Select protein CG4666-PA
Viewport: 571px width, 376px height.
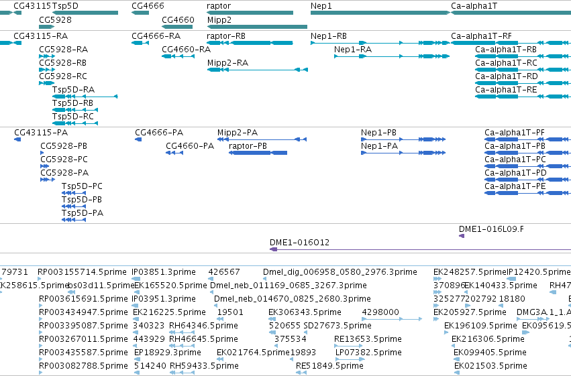click(x=159, y=133)
